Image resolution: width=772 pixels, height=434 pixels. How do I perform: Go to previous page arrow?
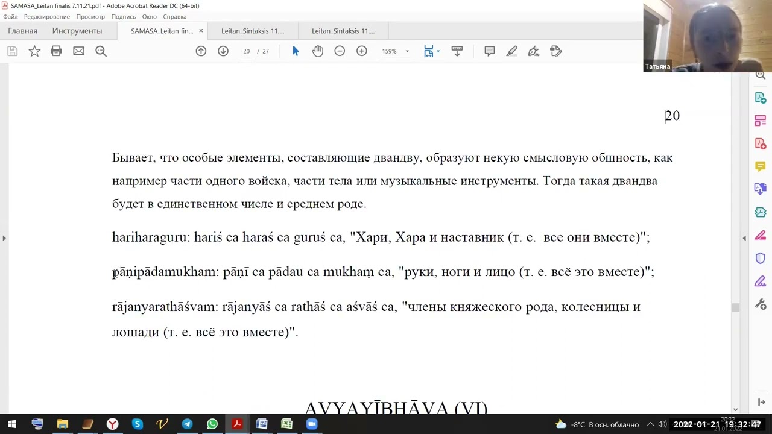[201, 51]
